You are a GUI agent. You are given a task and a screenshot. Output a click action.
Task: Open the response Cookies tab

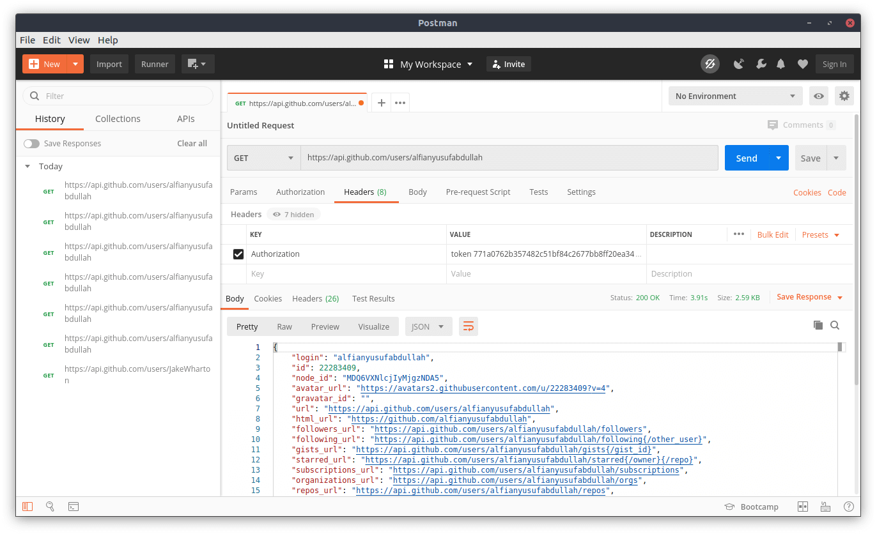pyautogui.click(x=268, y=298)
